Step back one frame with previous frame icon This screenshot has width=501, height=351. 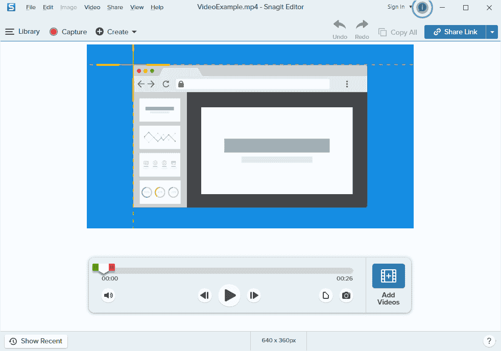click(204, 295)
